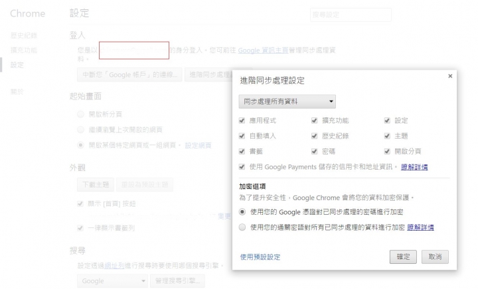Toggle the 開啟分頁 checkbox

point(387,152)
